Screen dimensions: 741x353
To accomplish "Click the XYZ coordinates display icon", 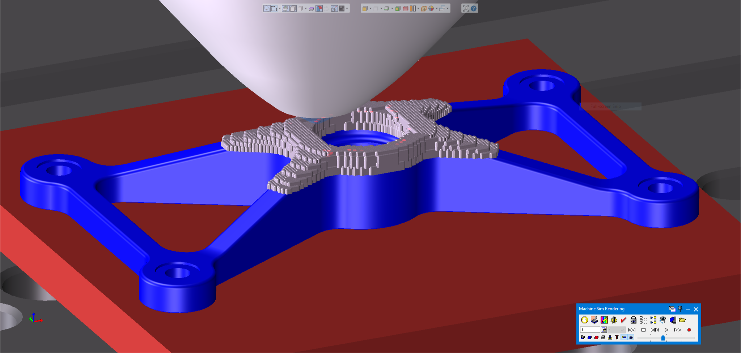I will pos(643,320).
